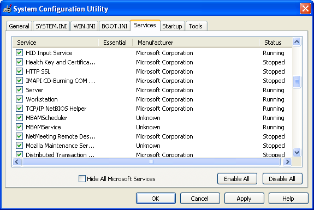Open the WIN.INI tab
Screen dimensions: 314x210
click(x=84, y=26)
